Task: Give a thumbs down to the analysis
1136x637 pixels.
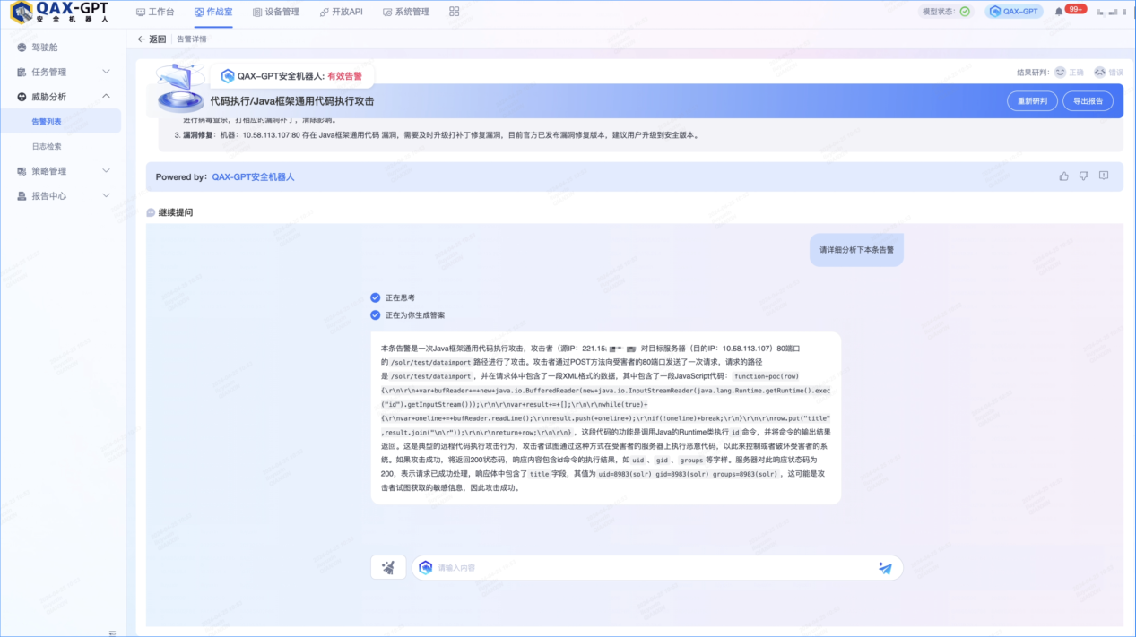Action: [x=1083, y=176]
